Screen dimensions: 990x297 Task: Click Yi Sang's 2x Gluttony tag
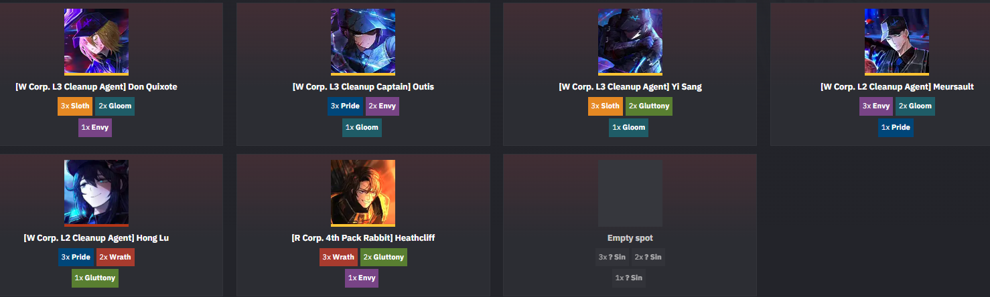[648, 106]
